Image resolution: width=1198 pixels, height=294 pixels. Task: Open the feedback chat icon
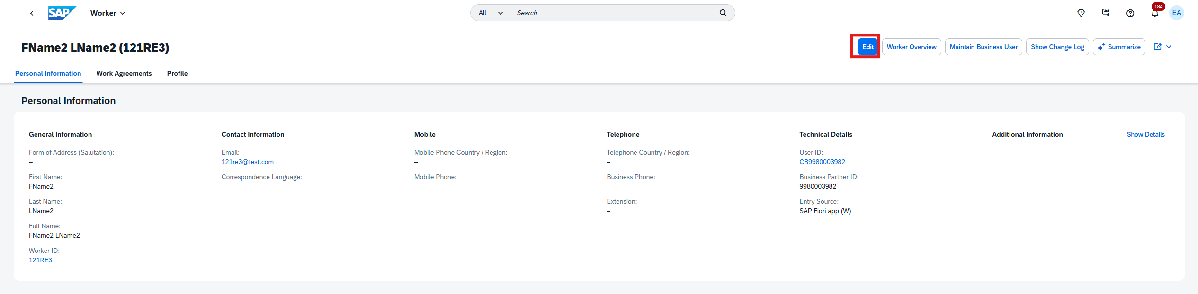[1106, 13]
